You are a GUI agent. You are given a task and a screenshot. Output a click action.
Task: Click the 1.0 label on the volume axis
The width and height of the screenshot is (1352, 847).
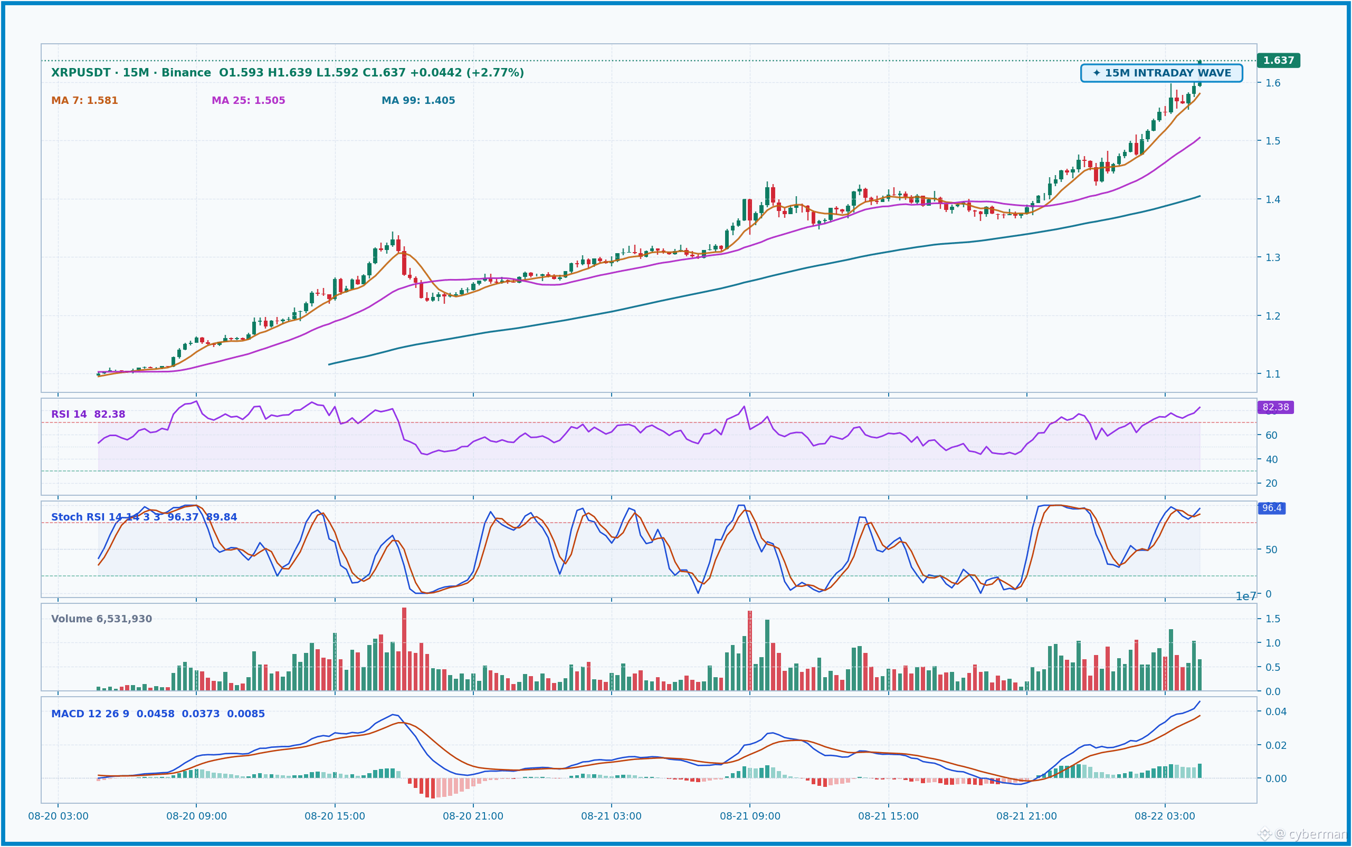[x=1272, y=643]
